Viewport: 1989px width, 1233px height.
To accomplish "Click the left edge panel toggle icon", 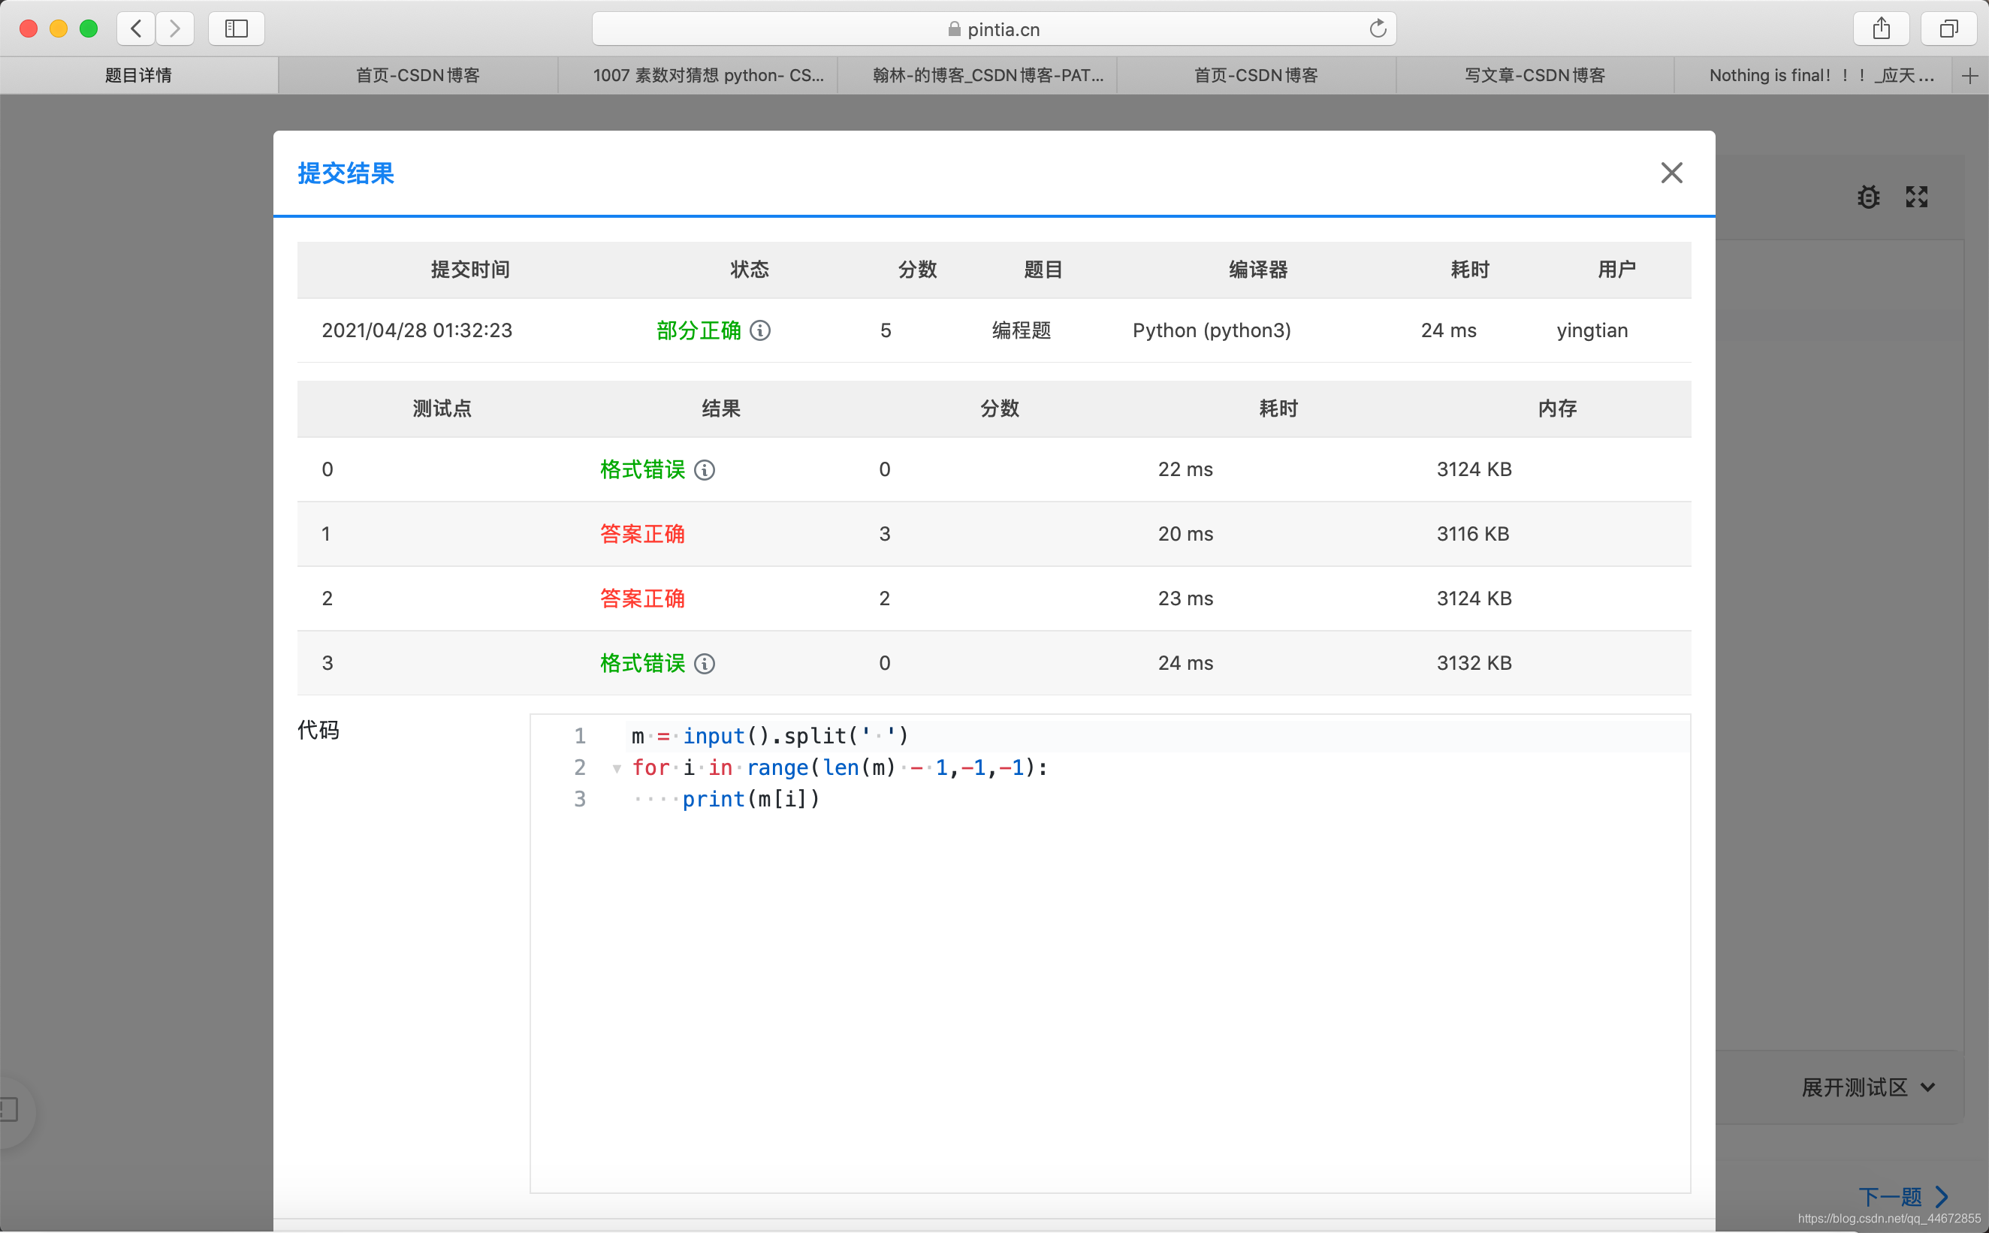I will point(9,1110).
